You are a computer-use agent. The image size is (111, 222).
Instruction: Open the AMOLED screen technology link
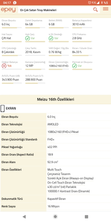click(53, 125)
